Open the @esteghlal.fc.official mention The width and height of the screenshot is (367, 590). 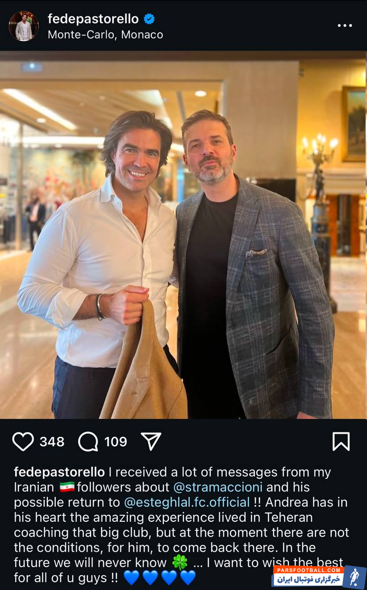187,502
